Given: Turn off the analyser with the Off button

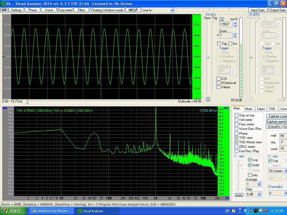Looking at the screenshot, I should coord(4,10).
